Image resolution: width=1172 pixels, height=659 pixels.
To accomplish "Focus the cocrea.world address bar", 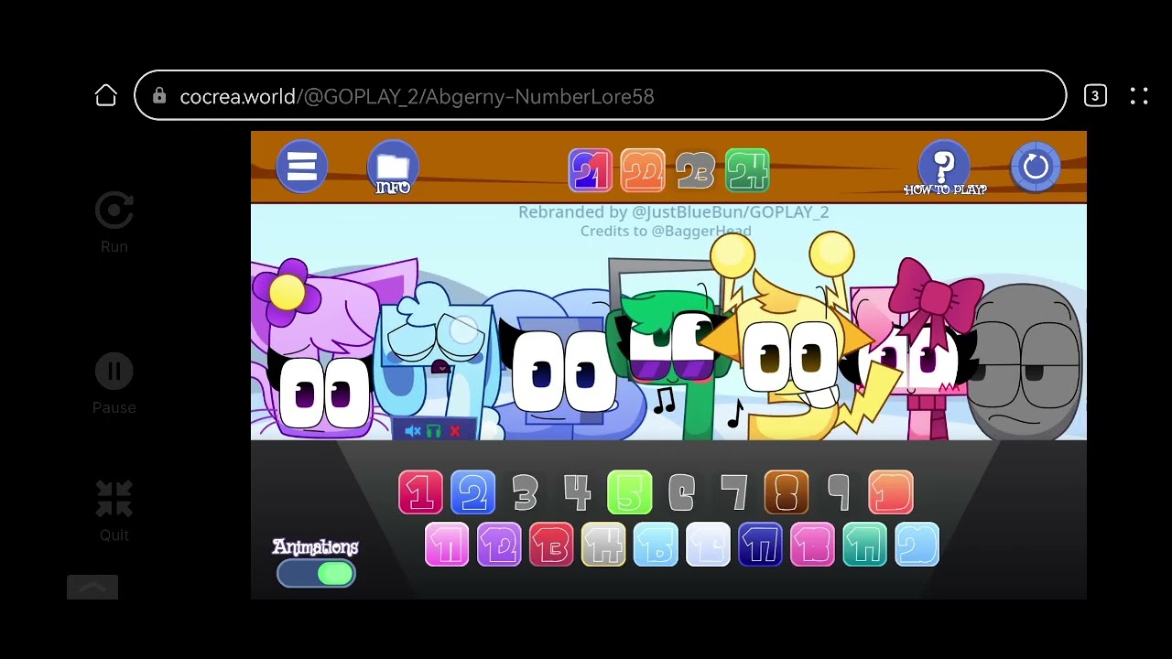I will click(x=601, y=95).
